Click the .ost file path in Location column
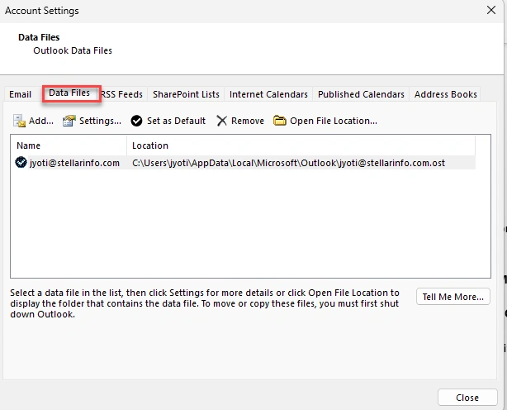This screenshot has height=410, width=507. 288,163
